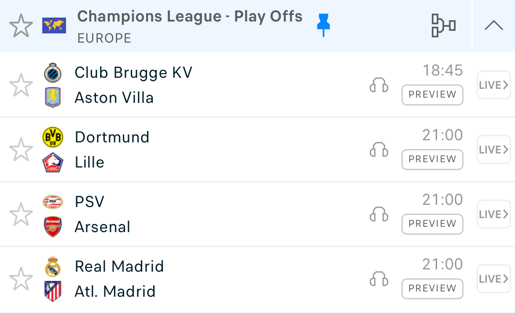The height and width of the screenshot is (313, 515).
Task: Expand LIVE arrow for PSV vs Arsenal
Action: tap(493, 215)
